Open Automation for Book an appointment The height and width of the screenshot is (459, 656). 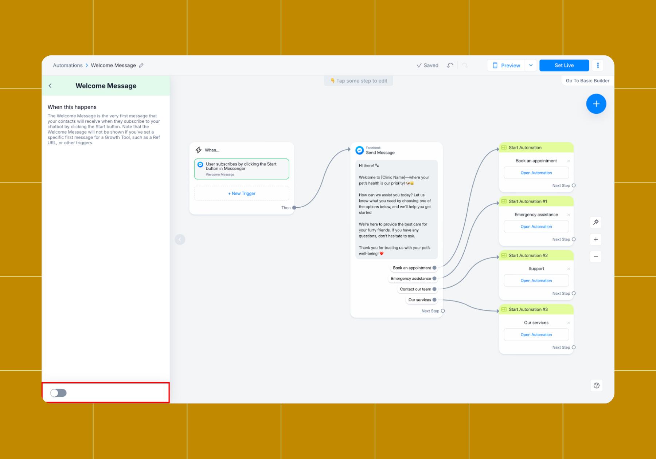pyautogui.click(x=536, y=173)
